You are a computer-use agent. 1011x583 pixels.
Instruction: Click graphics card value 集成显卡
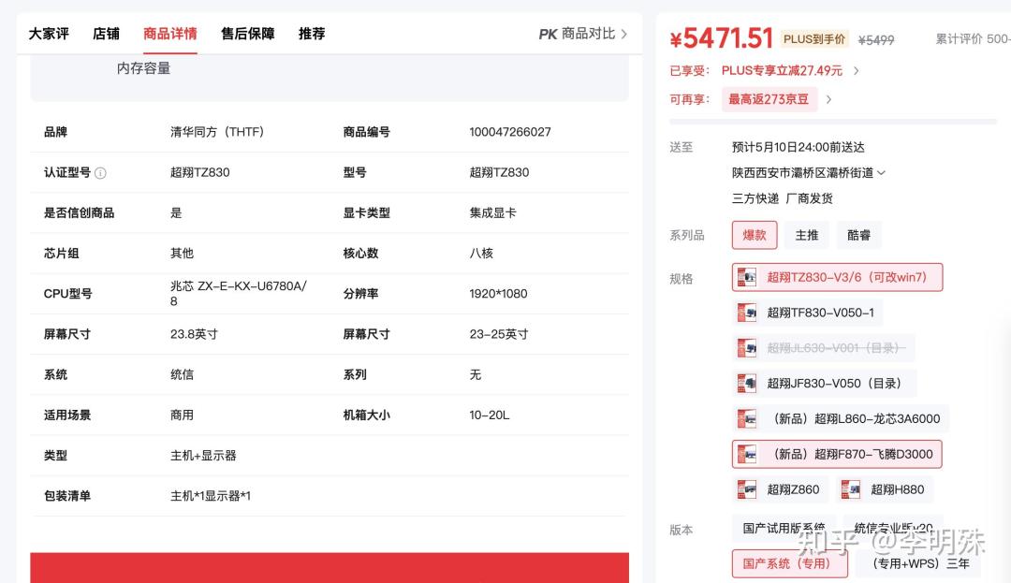pos(492,212)
